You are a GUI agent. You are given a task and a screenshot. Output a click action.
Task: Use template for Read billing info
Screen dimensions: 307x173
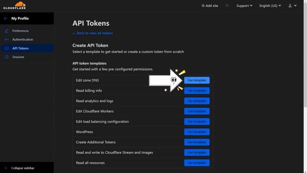click(x=197, y=91)
